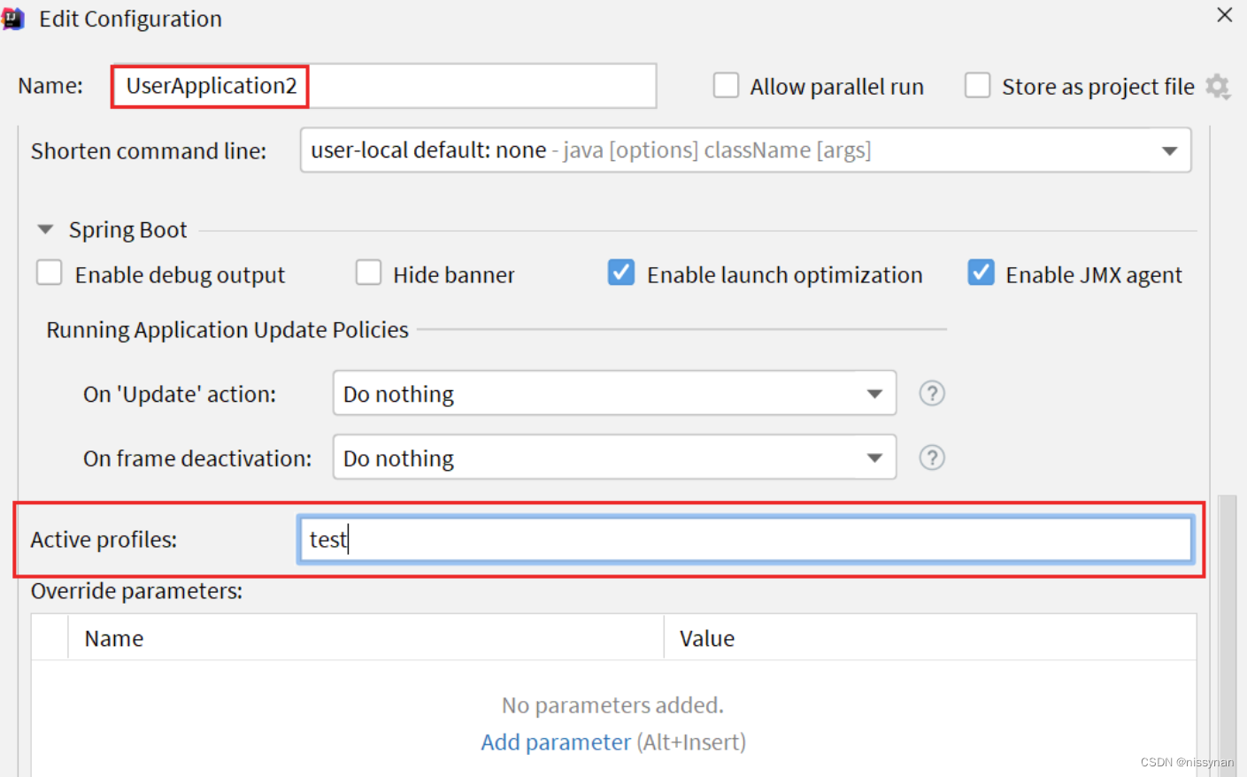This screenshot has width=1247, height=777.
Task: Click into the Active profiles field
Action: pyautogui.click(x=745, y=540)
